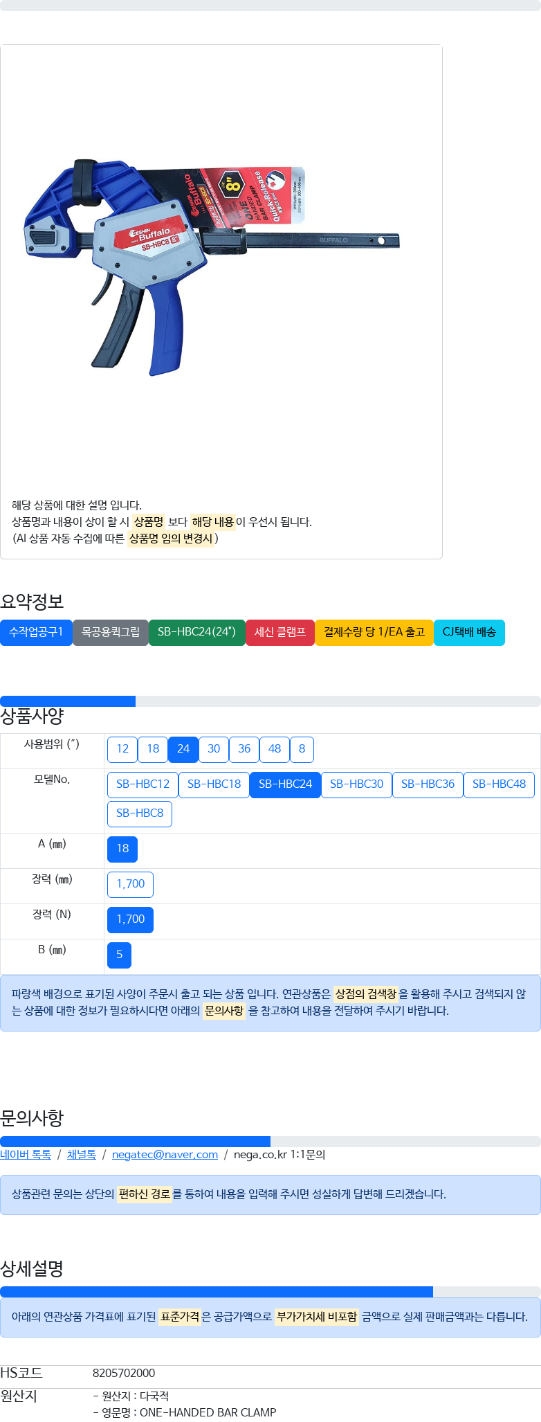Click the 요약정보 heading
541x1422 pixels.
32,602
